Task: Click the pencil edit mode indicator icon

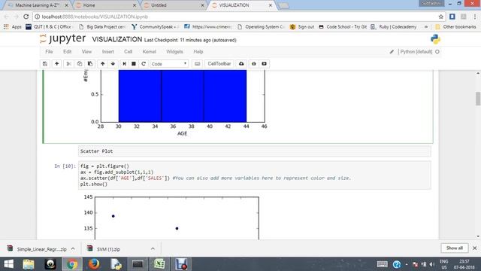Action: [x=392, y=52]
